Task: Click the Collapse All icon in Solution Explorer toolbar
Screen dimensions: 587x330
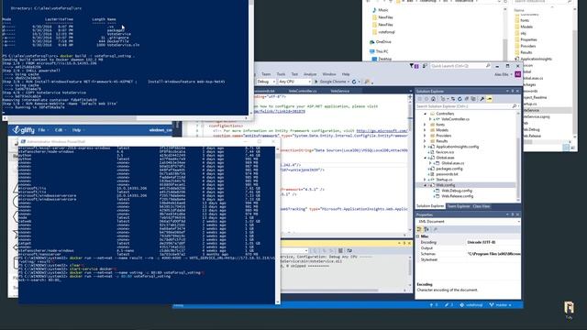Action: [x=467, y=99]
